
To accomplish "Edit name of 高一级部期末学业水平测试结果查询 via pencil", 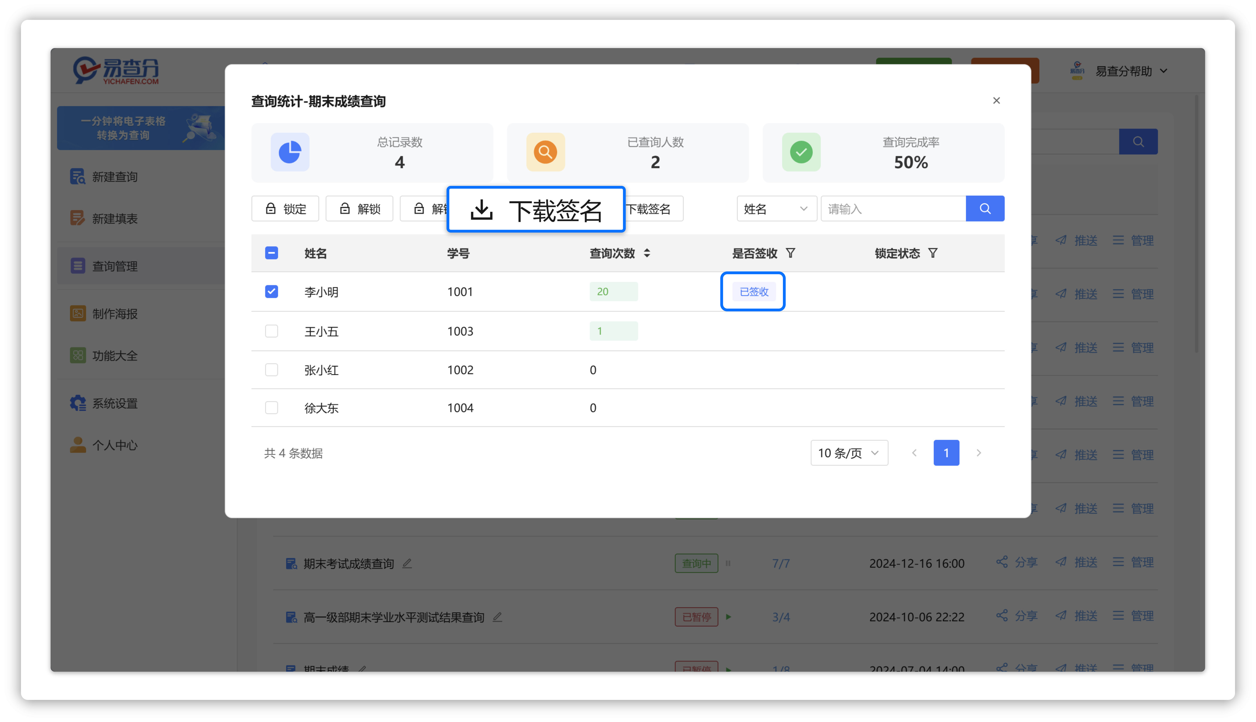I will pos(497,617).
